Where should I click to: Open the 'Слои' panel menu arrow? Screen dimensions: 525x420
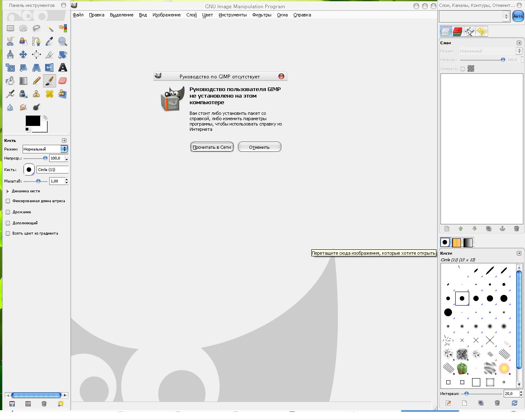(x=519, y=43)
